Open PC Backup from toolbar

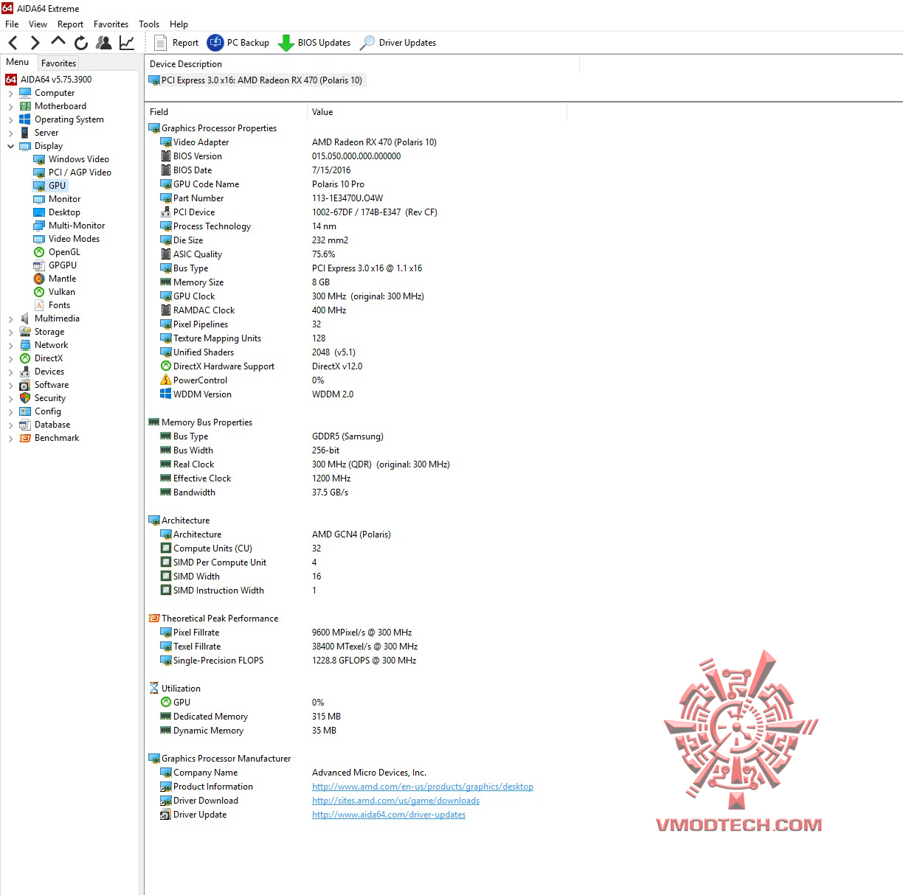tap(238, 43)
